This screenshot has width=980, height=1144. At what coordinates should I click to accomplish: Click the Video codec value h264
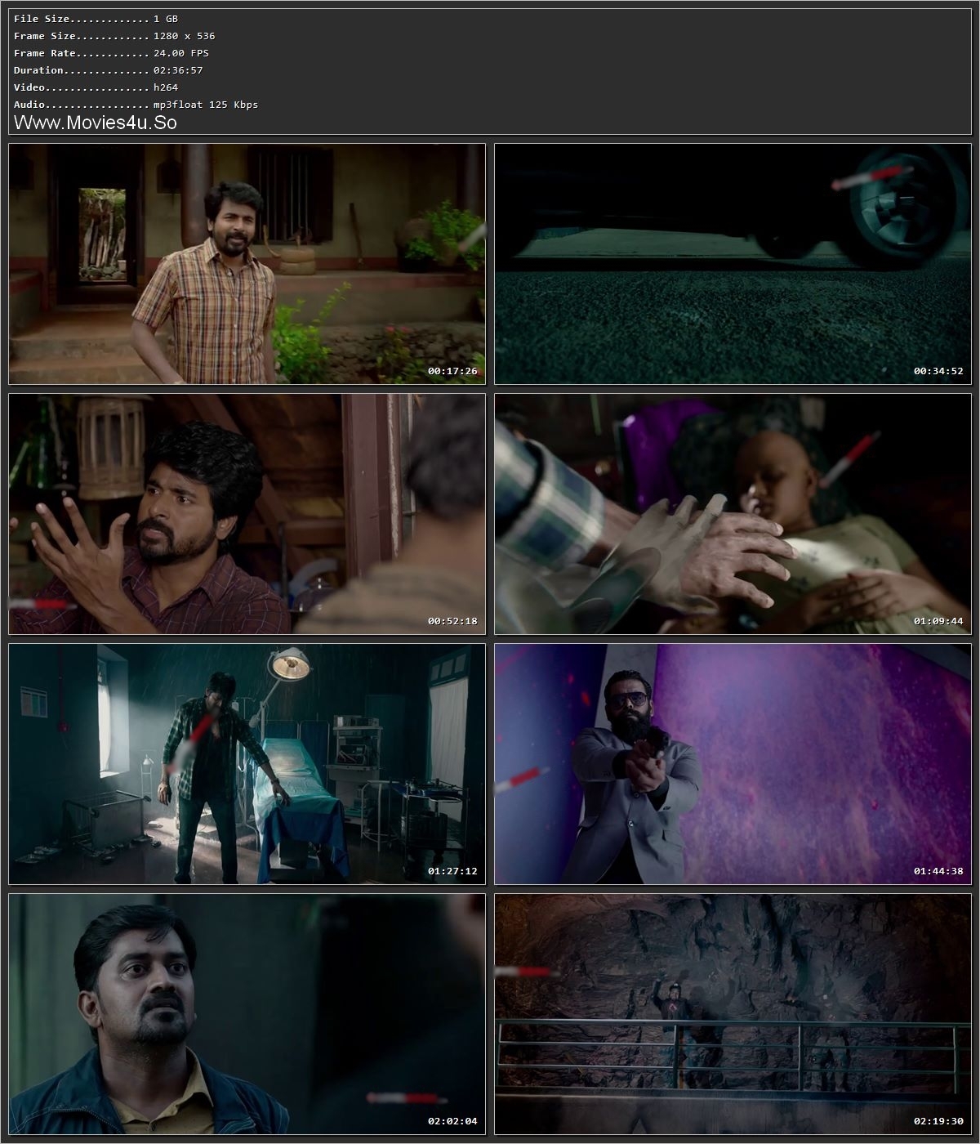click(166, 87)
